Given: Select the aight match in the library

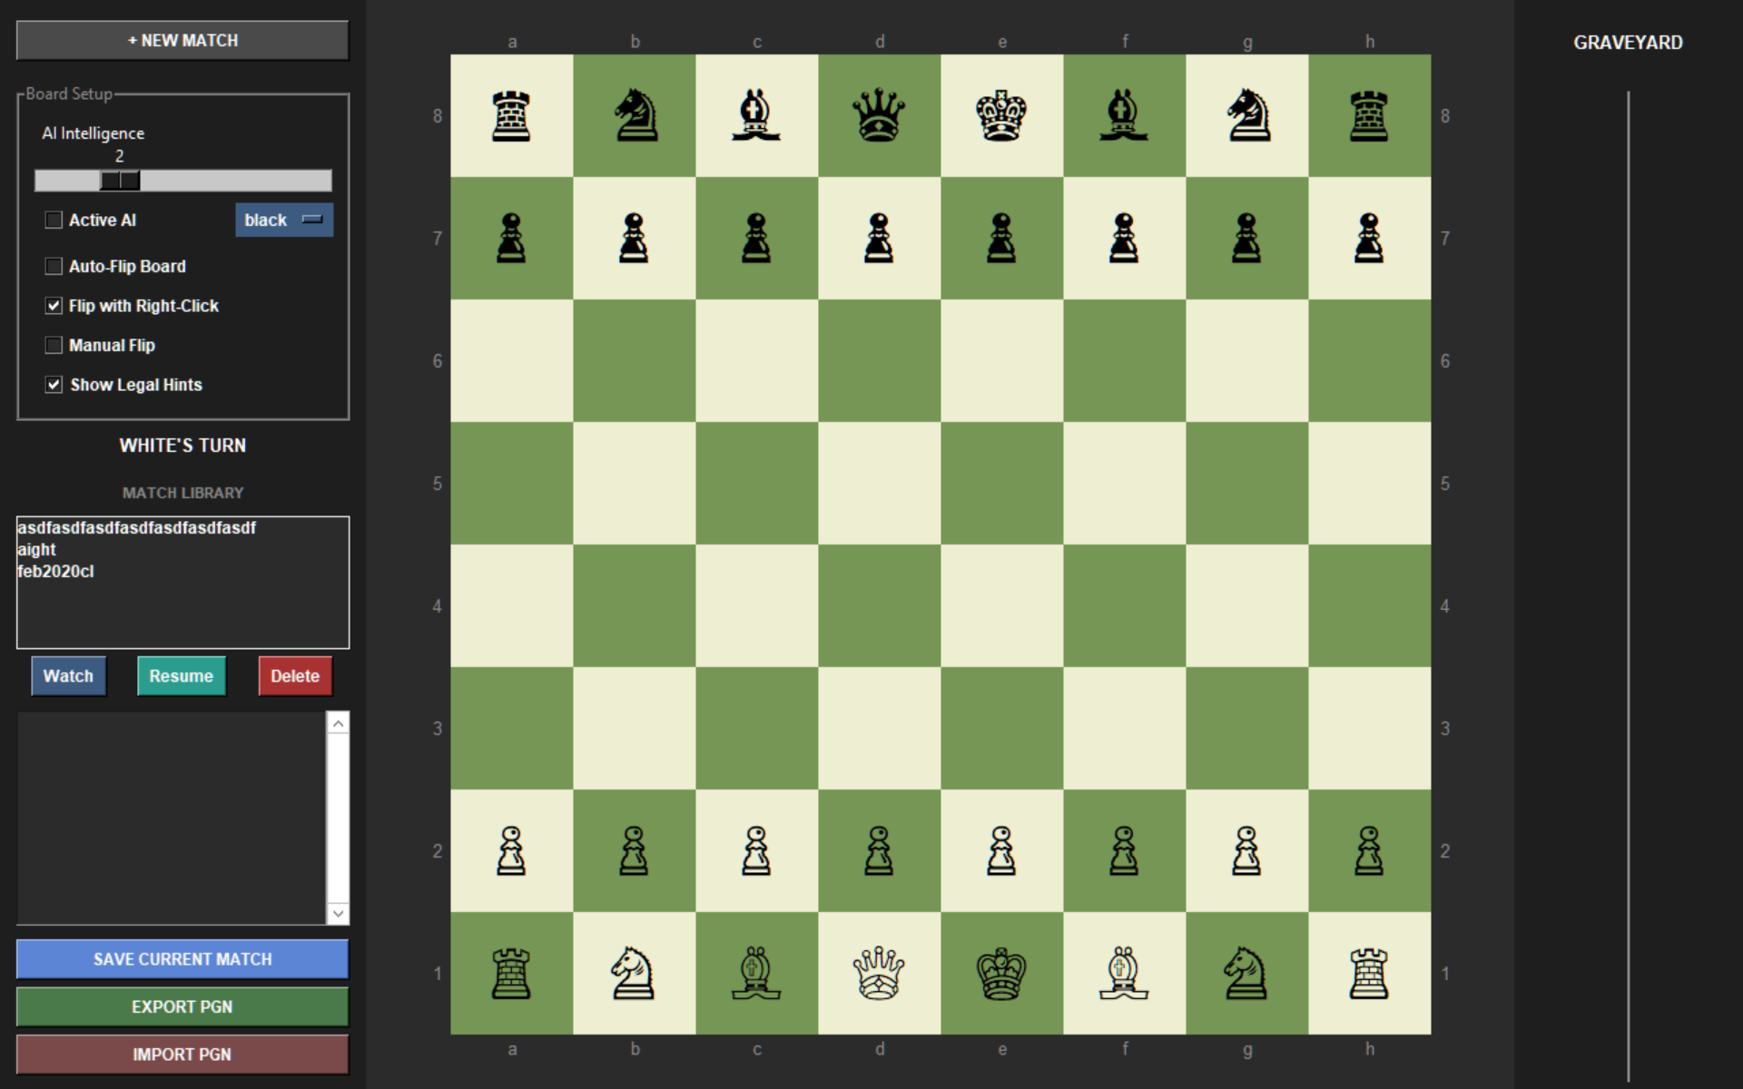Looking at the screenshot, I should click(x=36, y=550).
